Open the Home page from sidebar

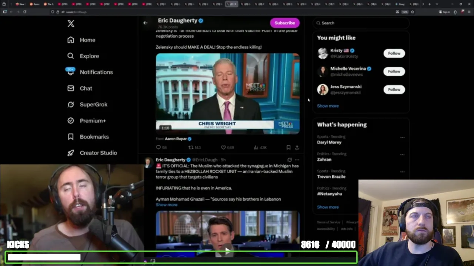click(x=81, y=40)
